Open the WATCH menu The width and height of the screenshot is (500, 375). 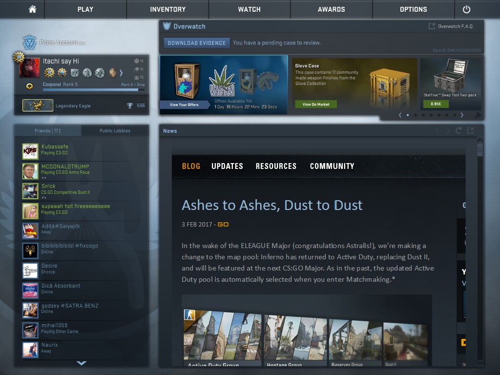(x=250, y=9)
